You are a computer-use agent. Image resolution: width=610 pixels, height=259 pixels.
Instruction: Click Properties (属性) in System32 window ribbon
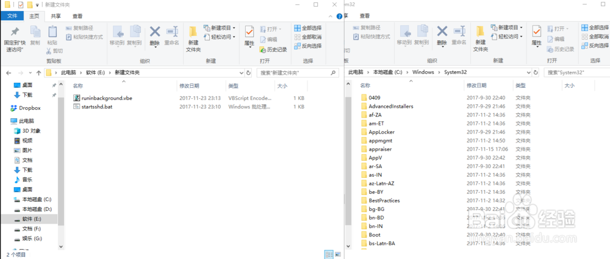[x=536, y=36]
